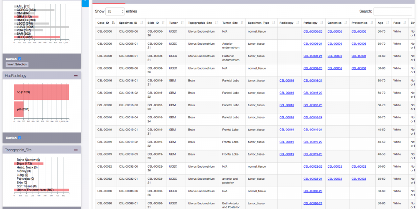Screen dimensions: 418x209
Task: Sort the table by Case_ID column
Action: point(106,23)
